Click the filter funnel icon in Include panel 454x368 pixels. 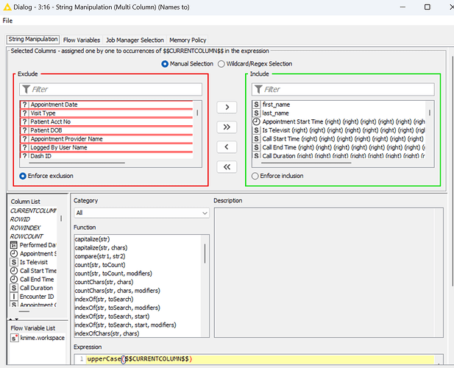pyautogui.click(x=258, y=90)
